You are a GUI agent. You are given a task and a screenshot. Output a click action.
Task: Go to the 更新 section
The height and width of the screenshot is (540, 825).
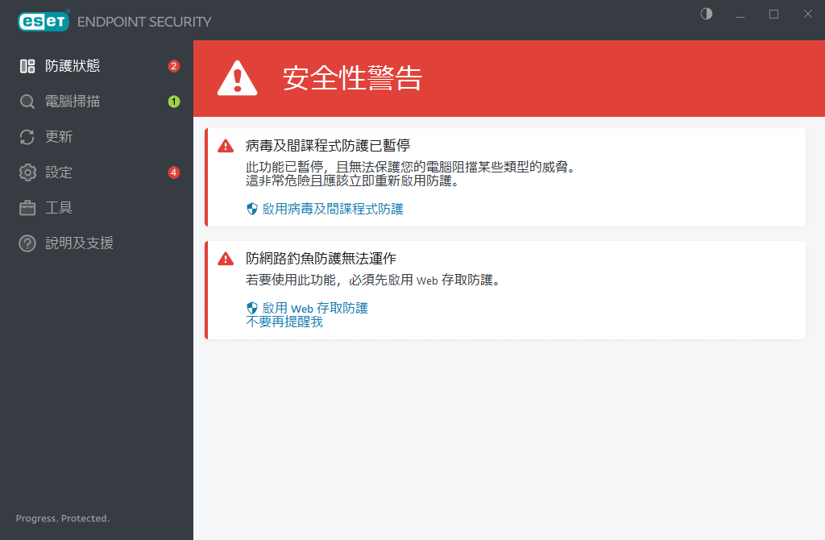click(x=59, y=137)
